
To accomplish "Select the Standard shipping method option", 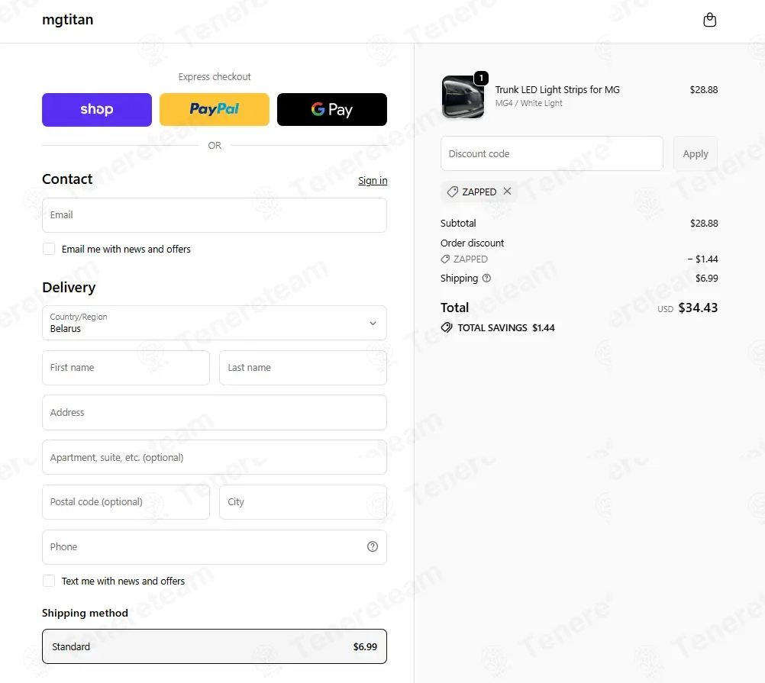I will tap(215, 646).
